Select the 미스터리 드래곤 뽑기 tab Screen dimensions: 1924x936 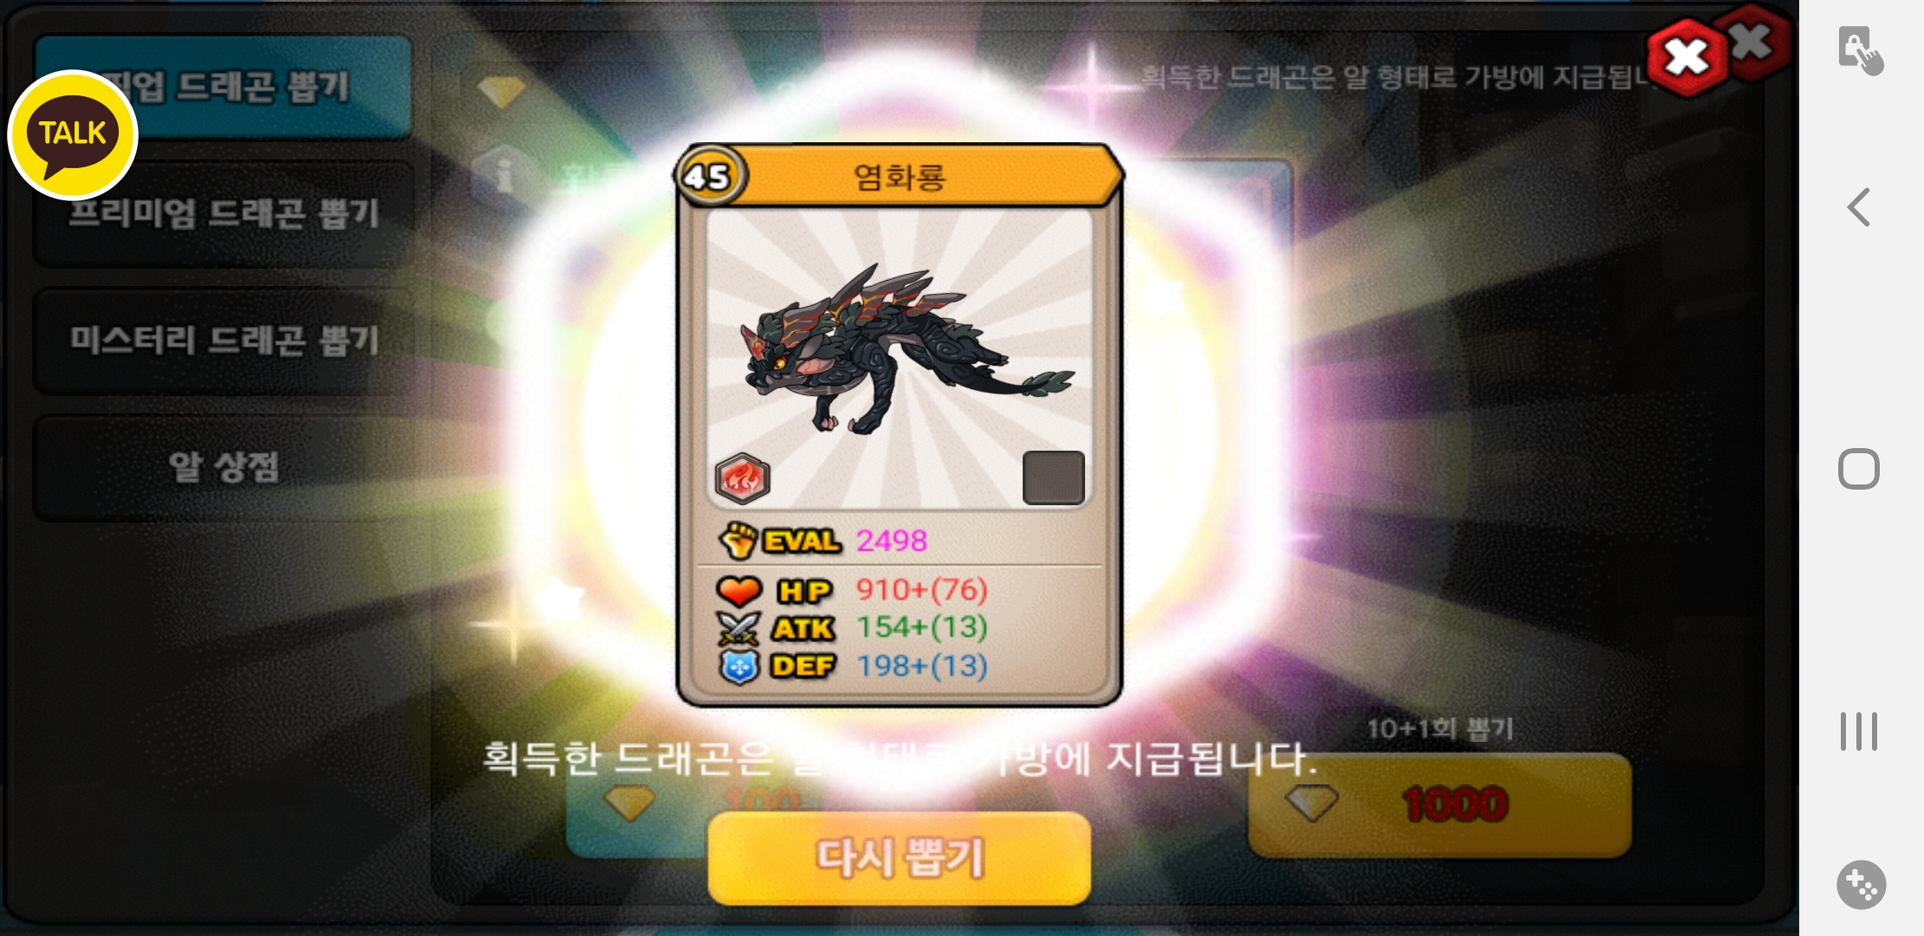click(x=223, y=341)
